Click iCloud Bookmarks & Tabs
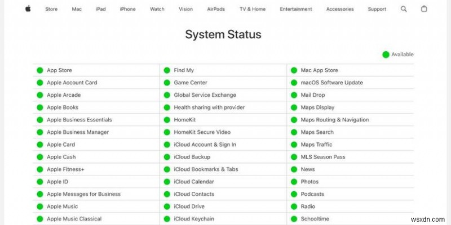 (x=206, y=169)
